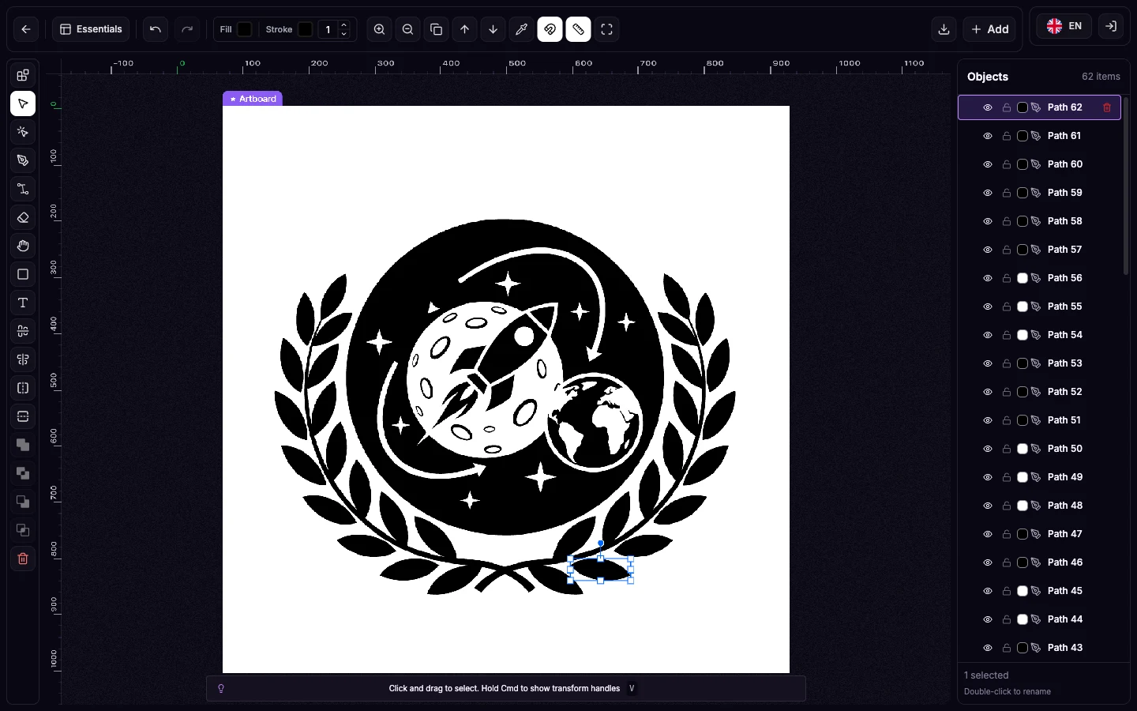The height and width of the screenshot is (711, 1137).
Task: Click Path 56 white fill swatch
Action: (x=1023, y=278)
